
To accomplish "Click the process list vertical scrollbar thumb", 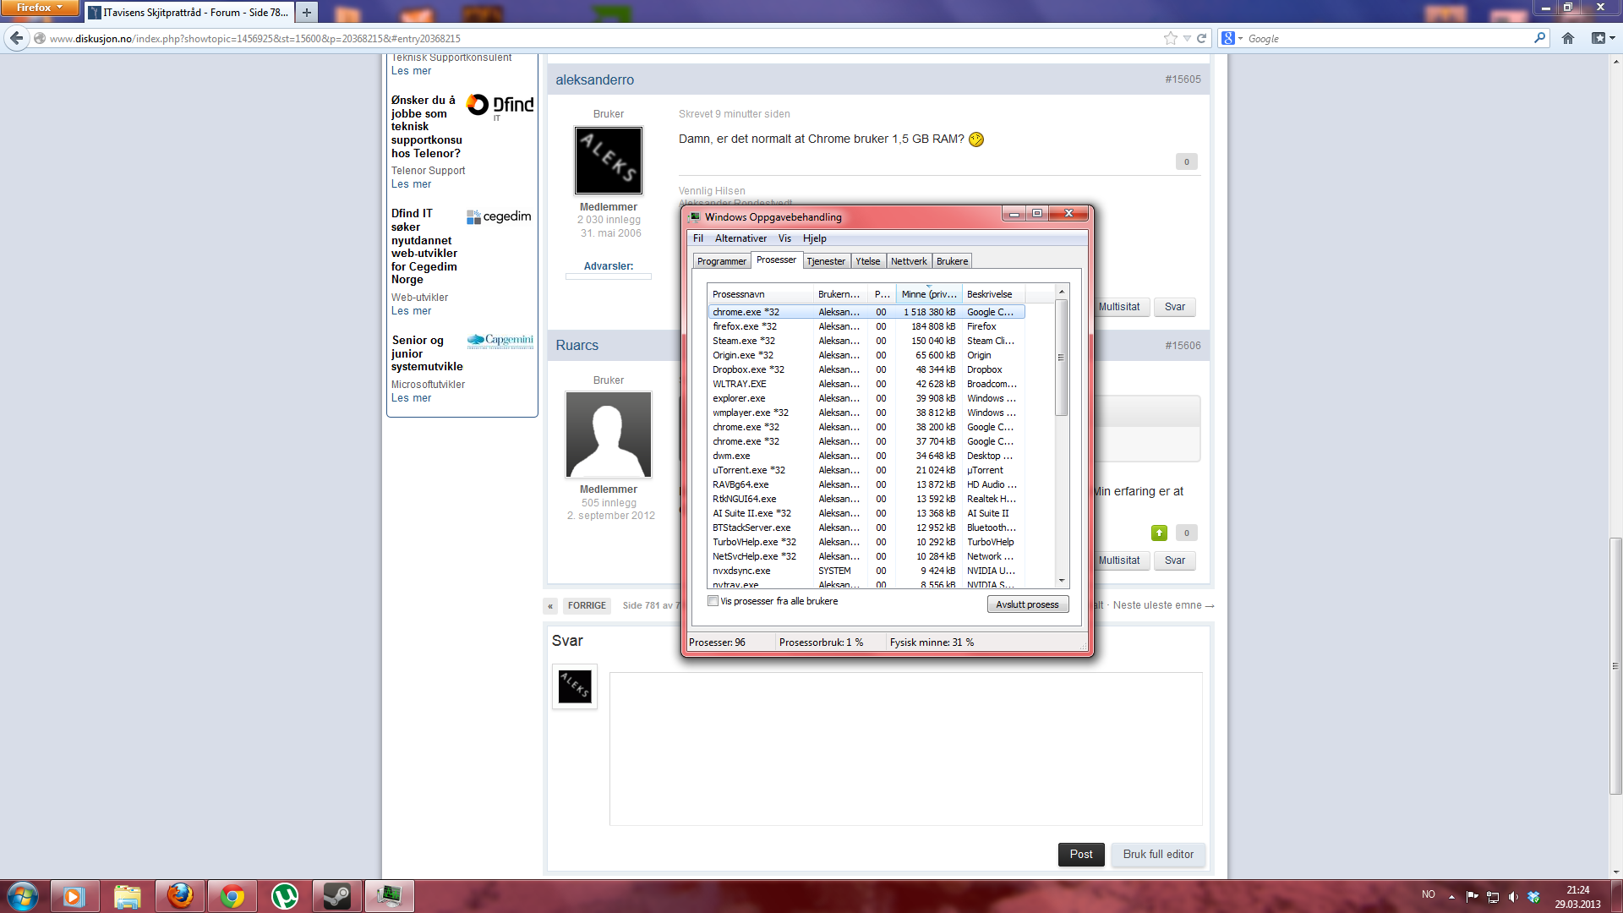I will [x=1062, y=357].
